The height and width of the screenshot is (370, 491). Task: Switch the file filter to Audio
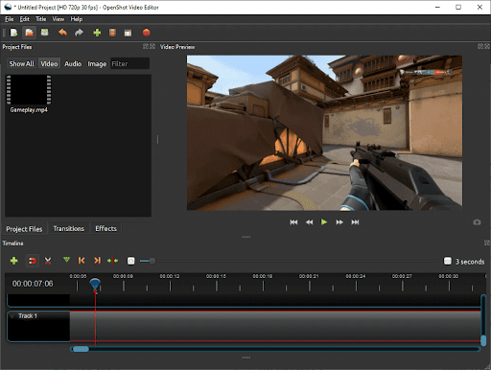73,63
